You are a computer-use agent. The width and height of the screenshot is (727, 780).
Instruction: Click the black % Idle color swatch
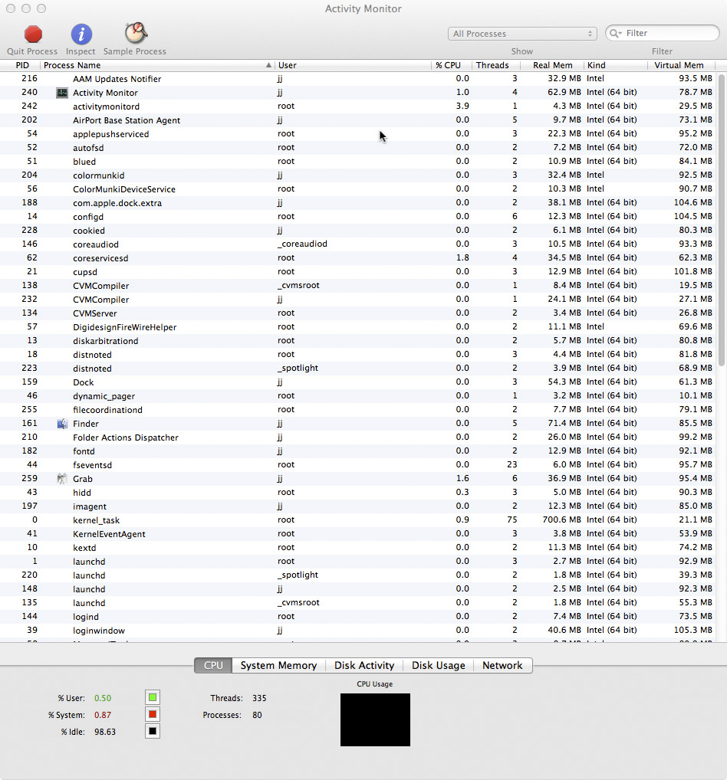coord(153,731)
